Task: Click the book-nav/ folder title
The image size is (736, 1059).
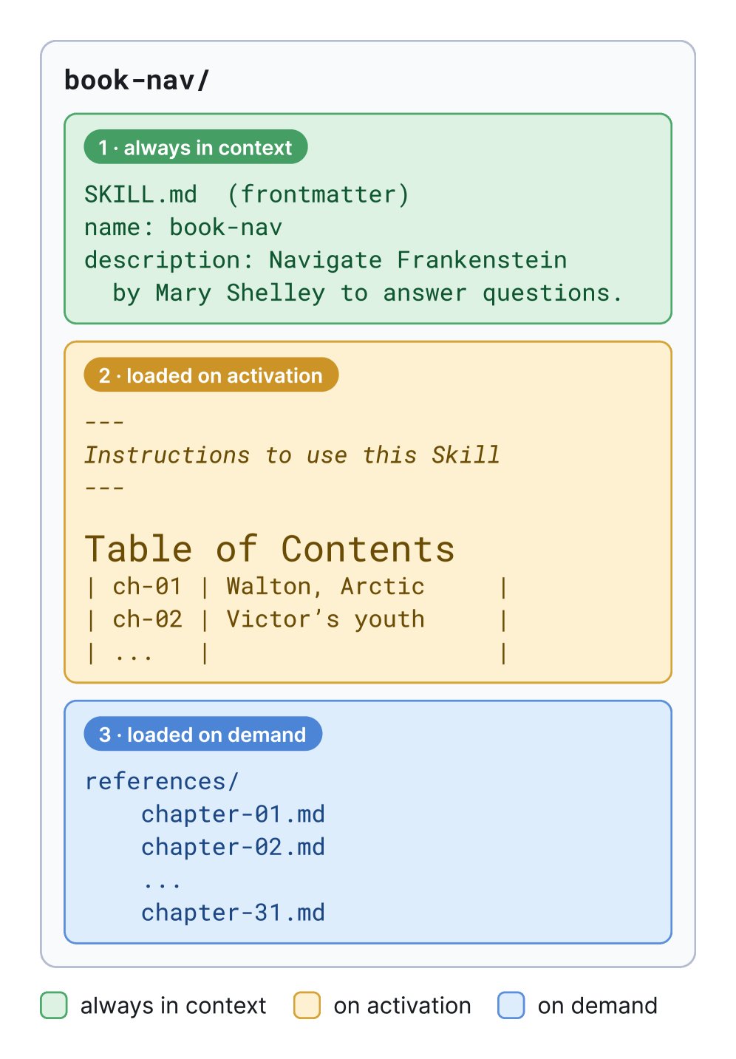Action: click(137, 80)
